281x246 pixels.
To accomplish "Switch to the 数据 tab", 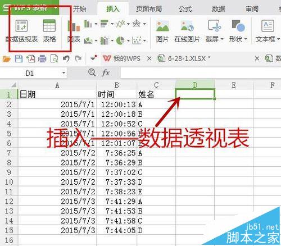I will pos(219,9).
